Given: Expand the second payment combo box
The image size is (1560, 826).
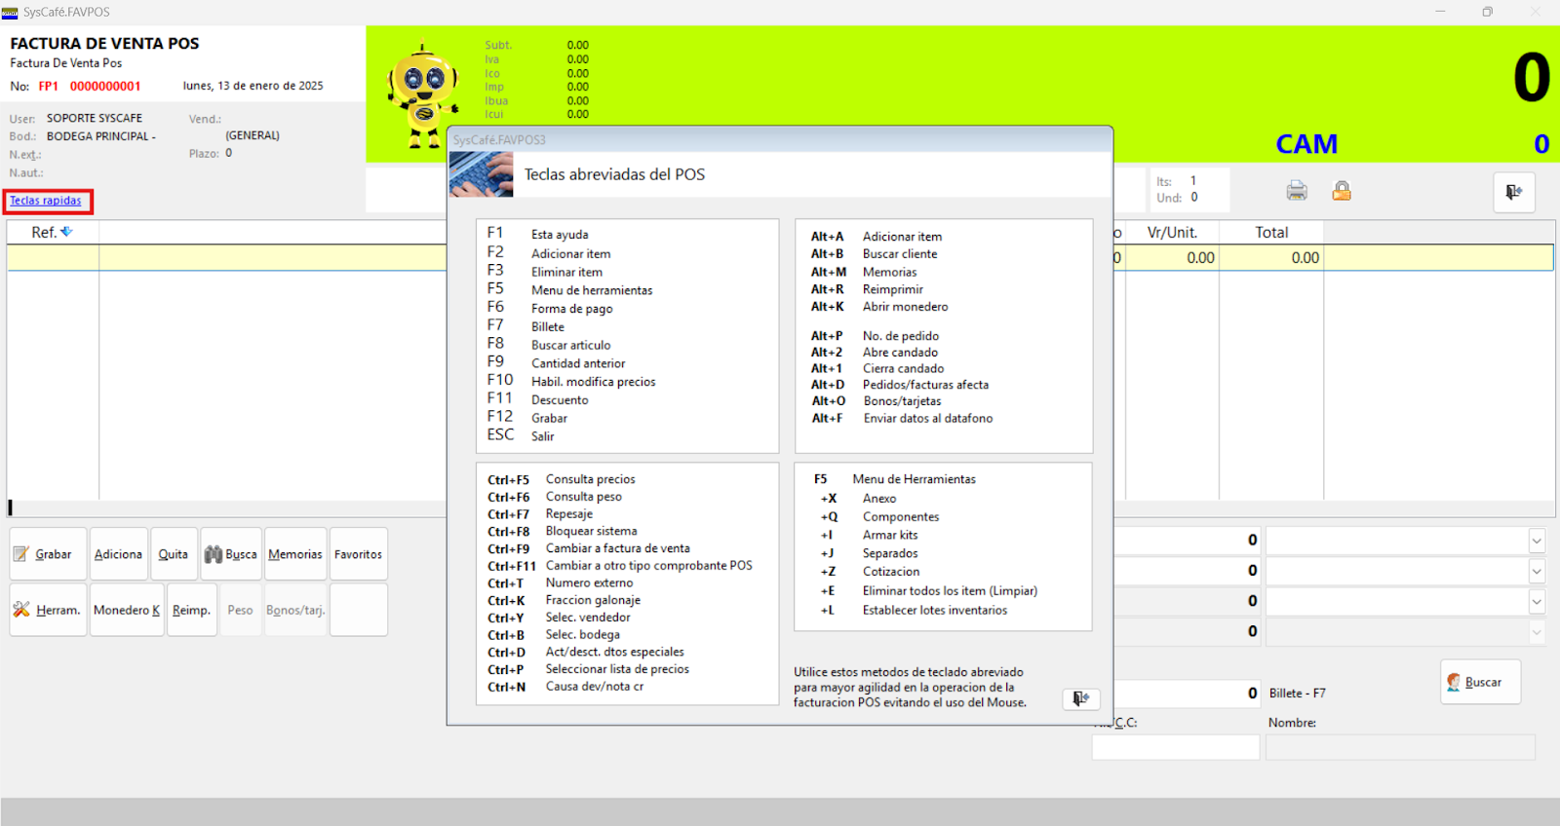Looking at the screenshot, I should pyautogui.click(x=1537, y=571).
